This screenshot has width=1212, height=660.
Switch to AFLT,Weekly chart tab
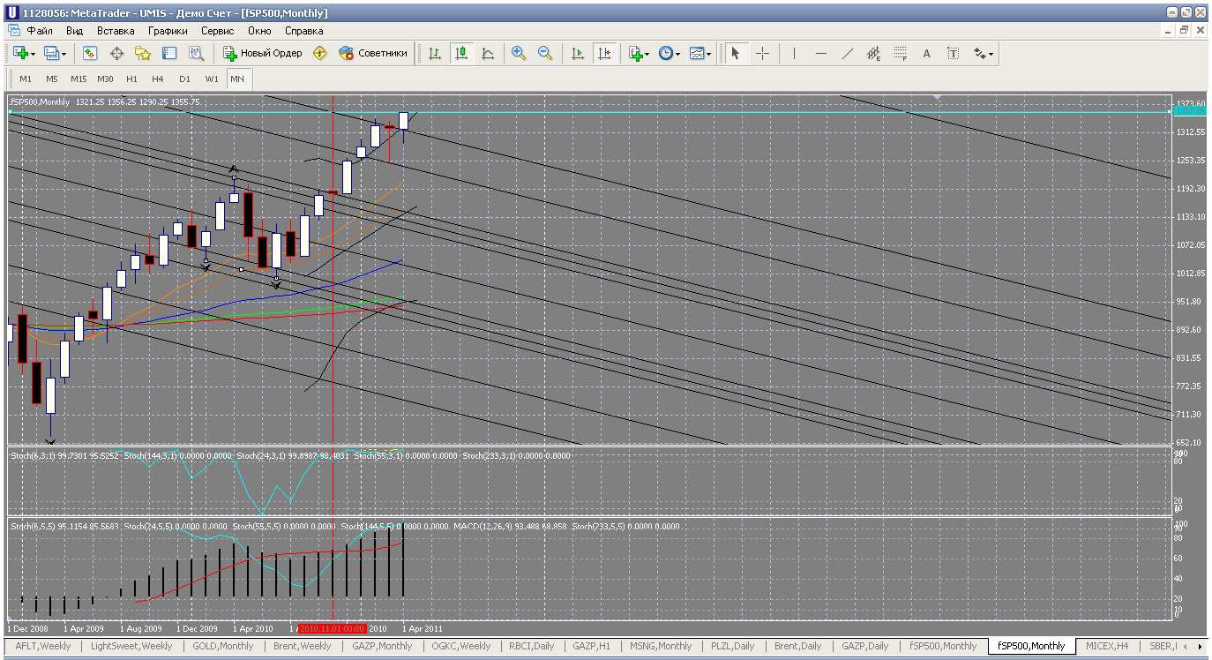click(x=43, y=646)
